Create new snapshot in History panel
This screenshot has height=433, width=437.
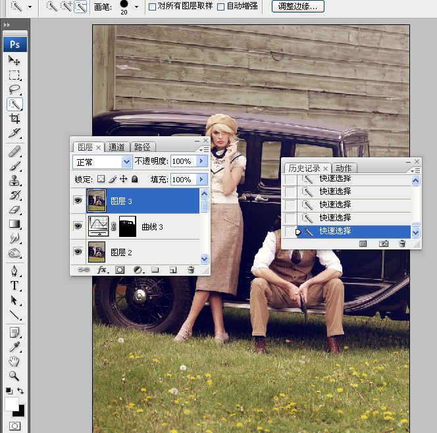[x=384, y=243]
